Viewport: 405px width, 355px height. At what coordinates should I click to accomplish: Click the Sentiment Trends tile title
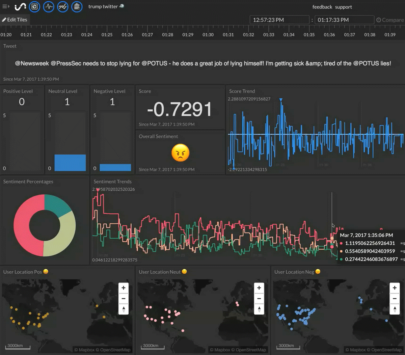point(112,182)
